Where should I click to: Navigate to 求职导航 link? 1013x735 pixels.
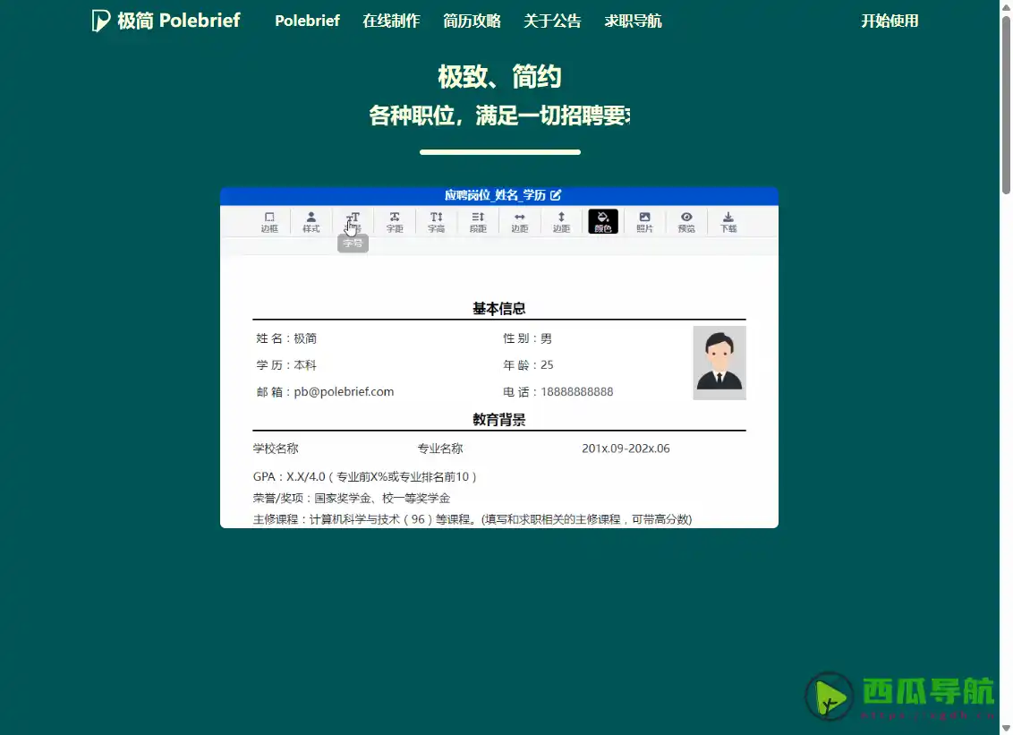633,21
